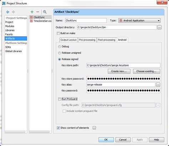This screenshot has height=146, width=169.
Task: Open the artifact Type dropdown
Action: point(139,20)
